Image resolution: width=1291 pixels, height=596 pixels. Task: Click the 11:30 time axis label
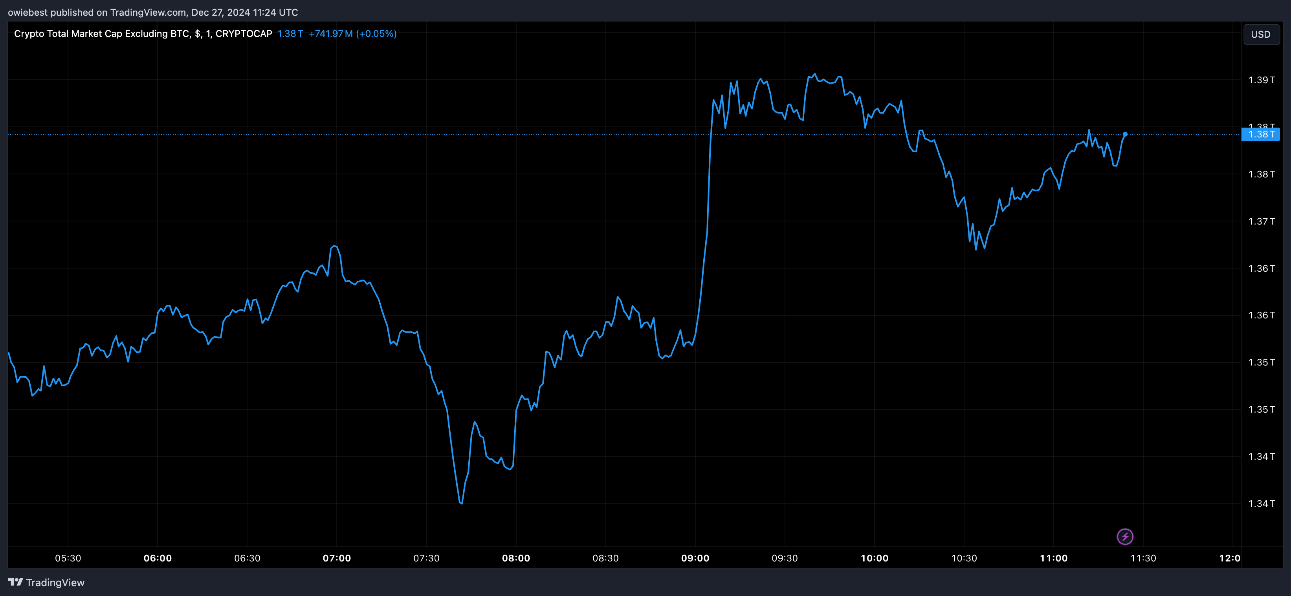[x=1144, y=558]
